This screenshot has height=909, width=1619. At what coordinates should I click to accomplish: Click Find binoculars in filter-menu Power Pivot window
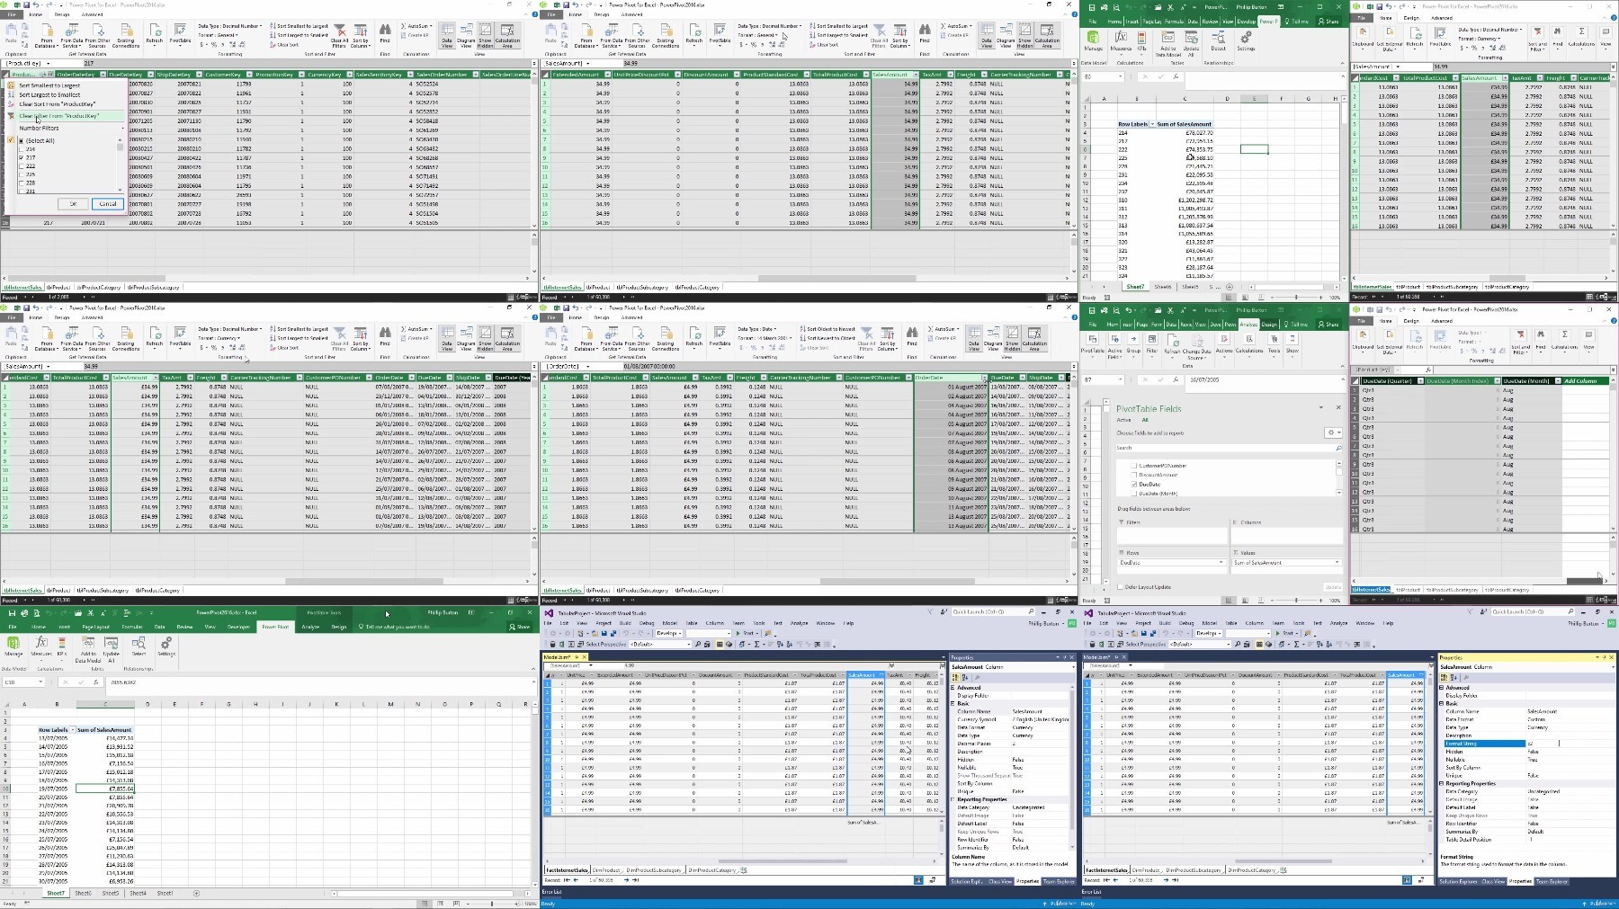pyautogui.click(x=385, y=34)
